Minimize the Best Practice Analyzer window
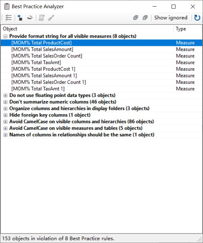Screen dimensions: 203x243 pyautogui.click(x=155, y=7)
